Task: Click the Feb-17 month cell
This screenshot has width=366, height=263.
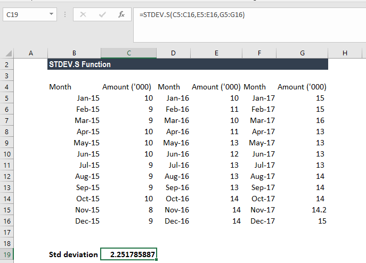Action: (x=259, y=109)
